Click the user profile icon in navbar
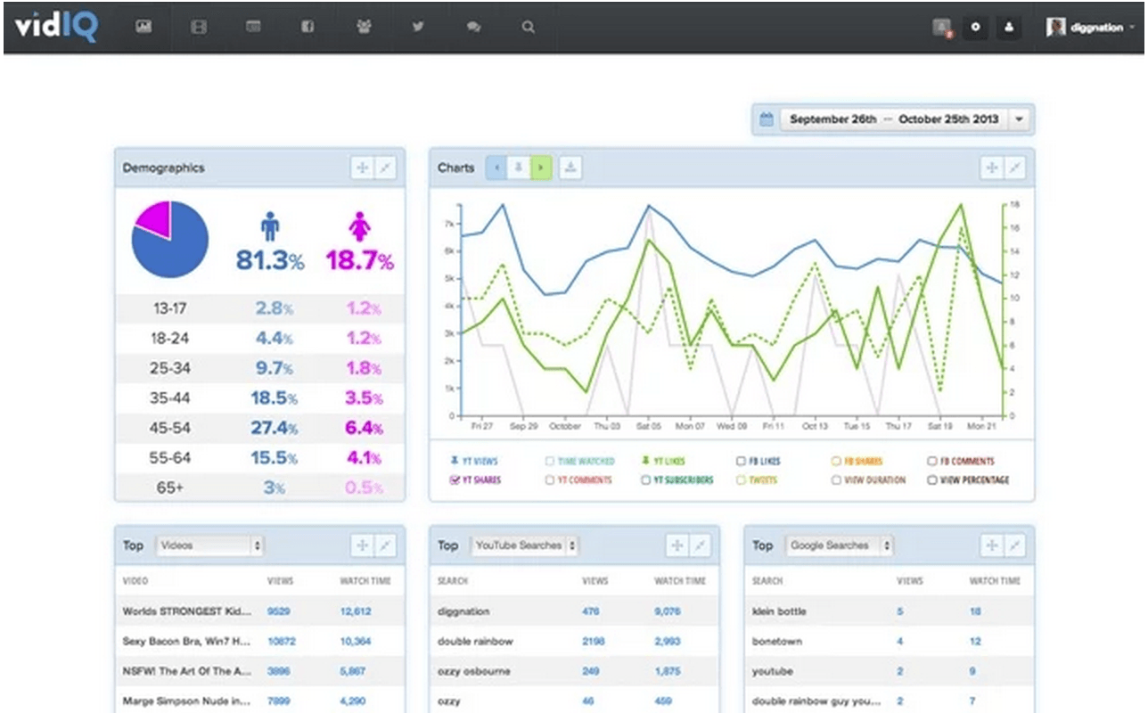Image resolution: width=1148 pixels, height=713 pixels. coord(1009,28)
